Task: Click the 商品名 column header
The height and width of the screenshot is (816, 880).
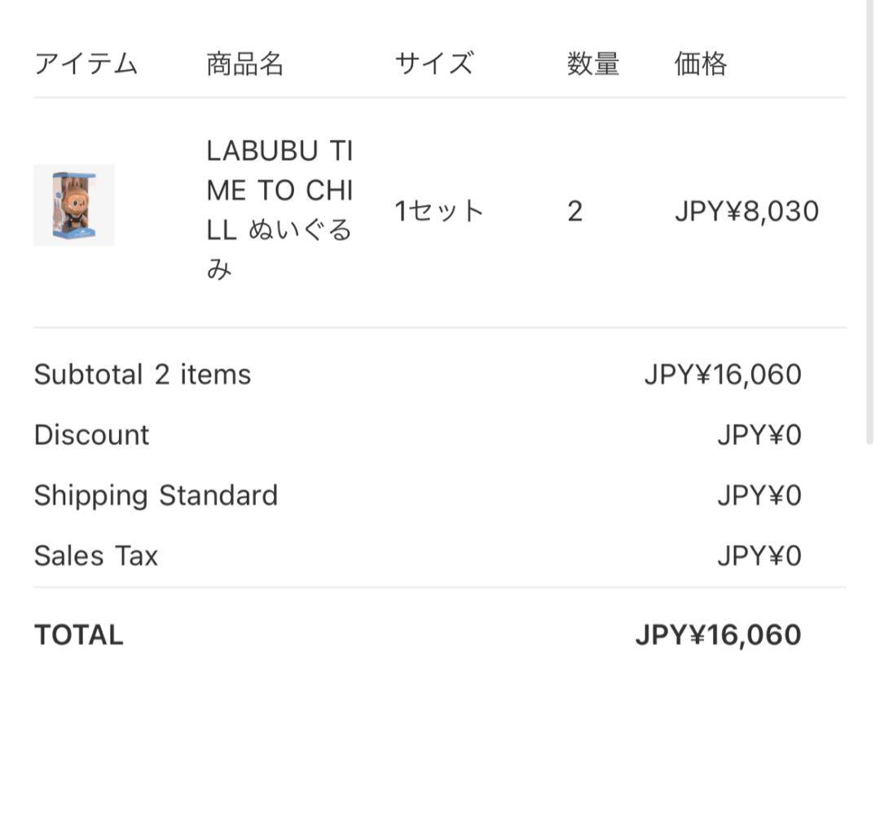Action: pos(244,64)
